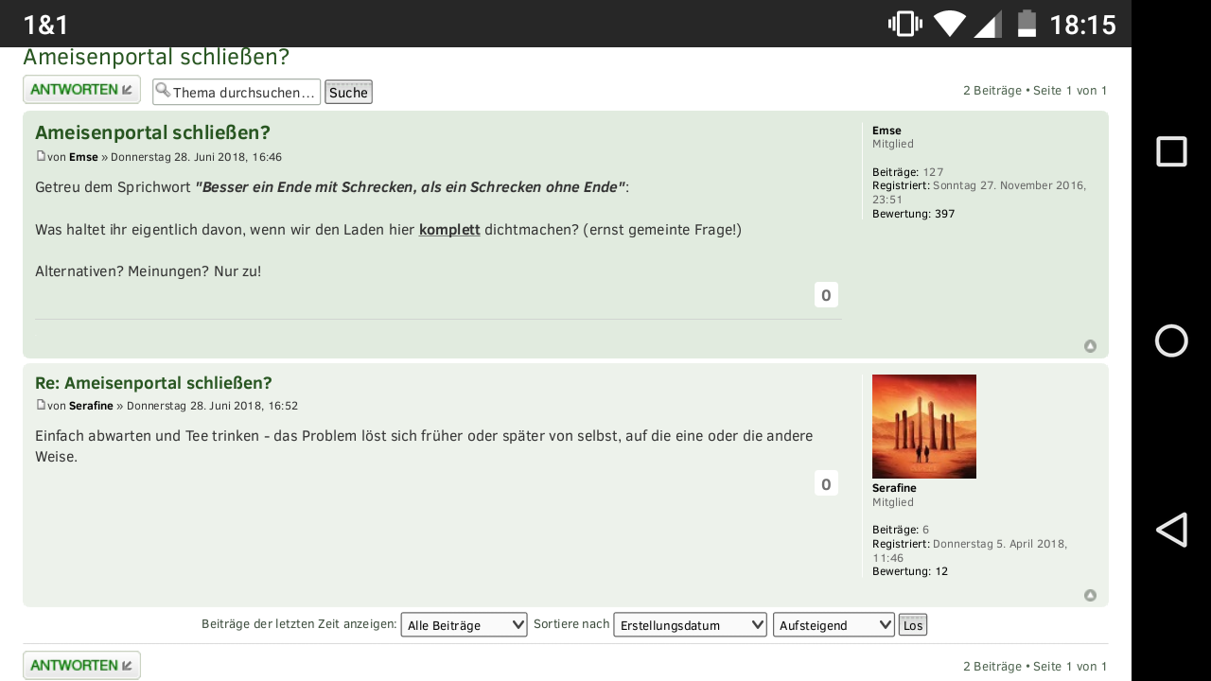Open the 'Re: Ameisenportal schließen?' post title

153,383
